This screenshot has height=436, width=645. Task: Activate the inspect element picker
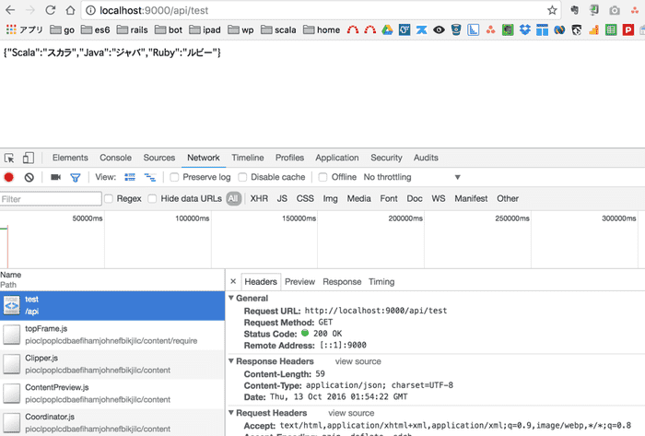9,158
